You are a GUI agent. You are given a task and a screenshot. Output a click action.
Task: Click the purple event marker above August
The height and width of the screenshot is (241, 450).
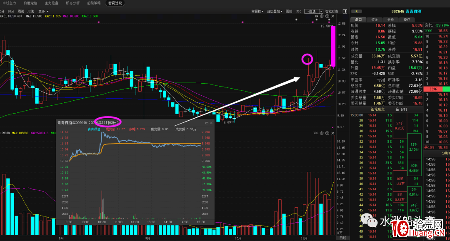[99, 22]
